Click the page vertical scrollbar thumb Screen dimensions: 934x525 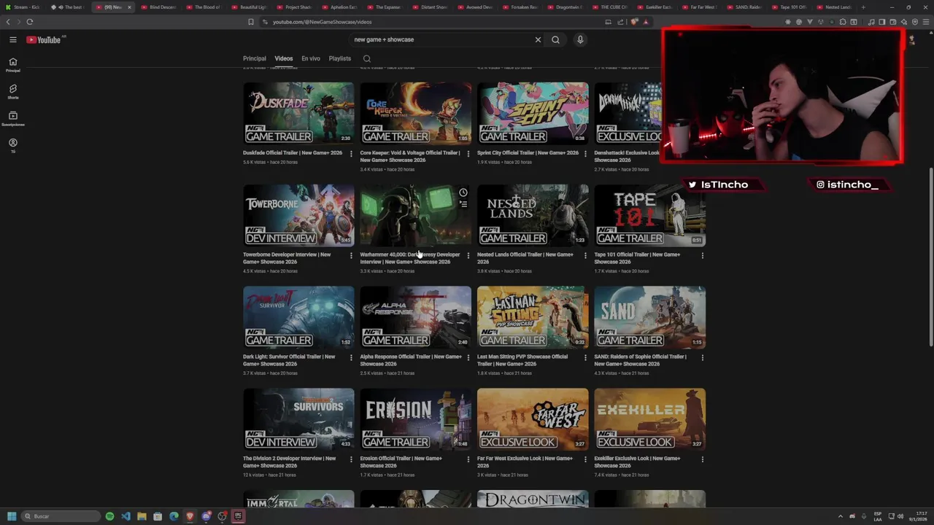tap(930, 257)
